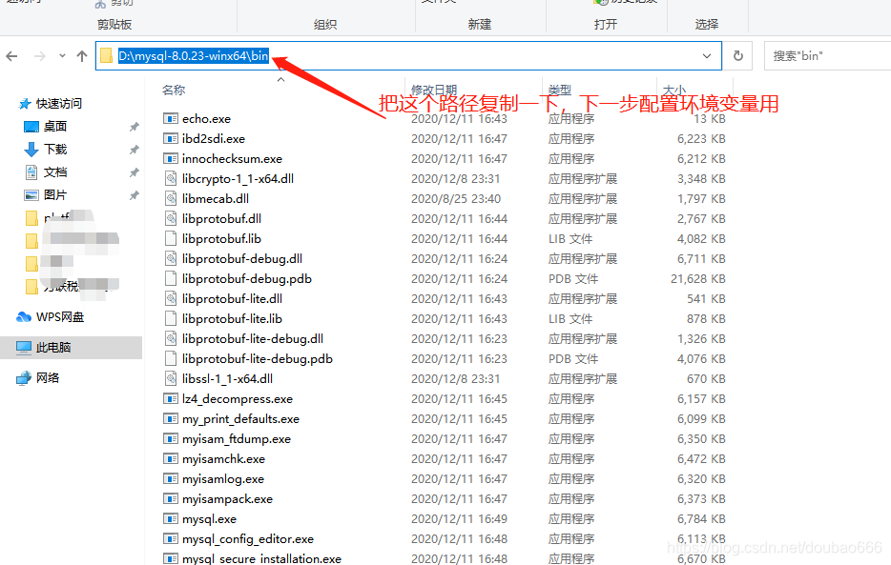Click the address bar path D:\mysql-8.0.23-winx64\bin
The width and height of the screenshot is (891, 565).
194,55
